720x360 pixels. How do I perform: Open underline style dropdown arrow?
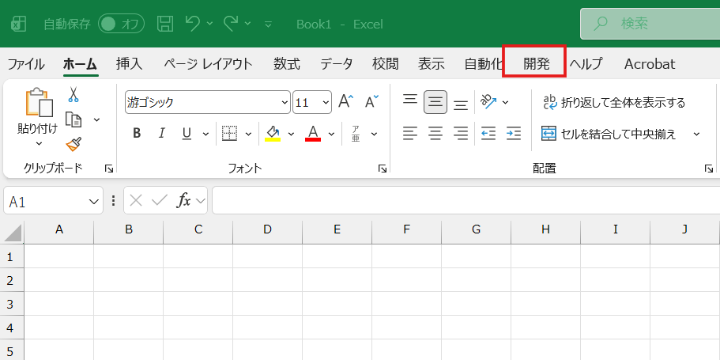[206, 134]
